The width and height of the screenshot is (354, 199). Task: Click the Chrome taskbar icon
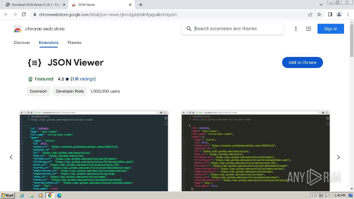(x=50, y=195)
